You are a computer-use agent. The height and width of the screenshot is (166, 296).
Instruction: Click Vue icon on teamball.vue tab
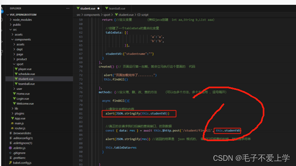pos(107,8)
